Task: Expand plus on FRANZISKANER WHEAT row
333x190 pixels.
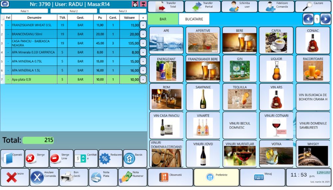Action: click(x=143, y=25)
